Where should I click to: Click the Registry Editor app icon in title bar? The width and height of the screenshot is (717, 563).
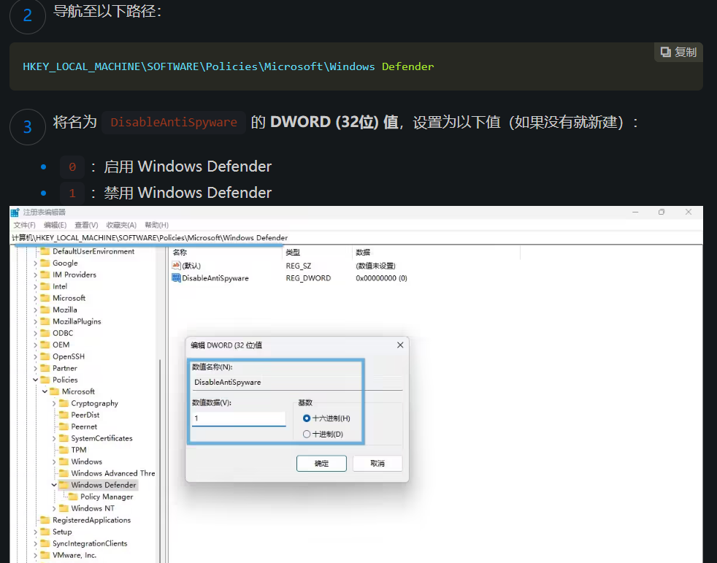[15, 212]
